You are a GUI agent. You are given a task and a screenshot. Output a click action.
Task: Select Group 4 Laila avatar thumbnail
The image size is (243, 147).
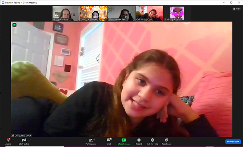point(177,13)
